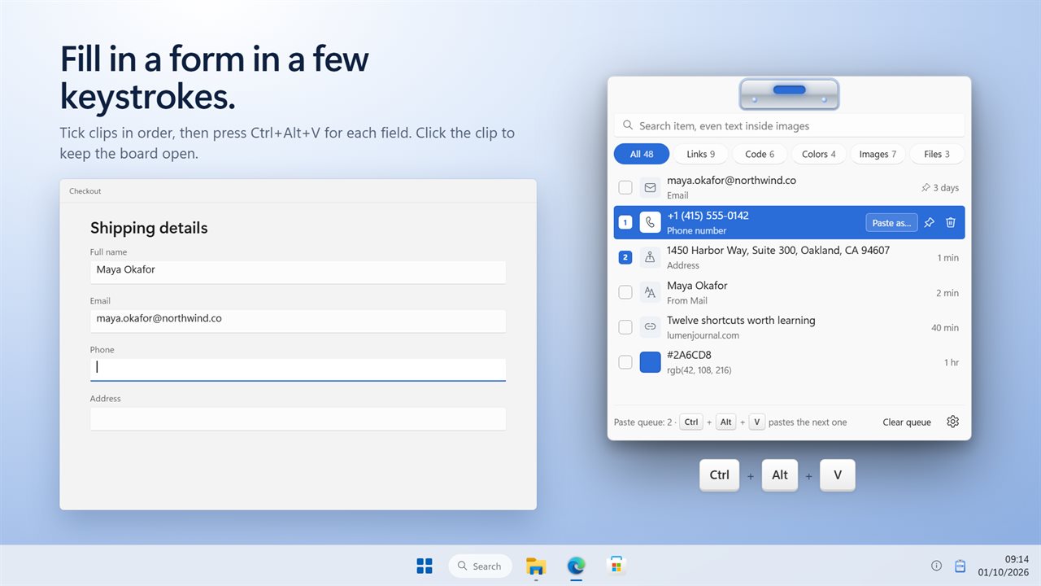Open Microsoft Edge from the taskbar
1041x586 pixels.
576,566
